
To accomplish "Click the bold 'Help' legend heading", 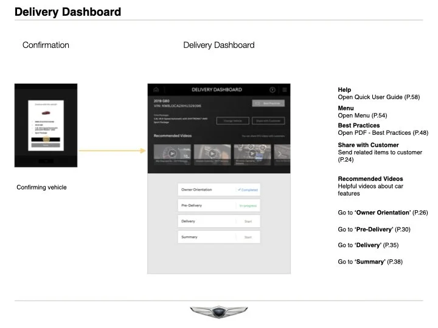I will click(344, 90).
